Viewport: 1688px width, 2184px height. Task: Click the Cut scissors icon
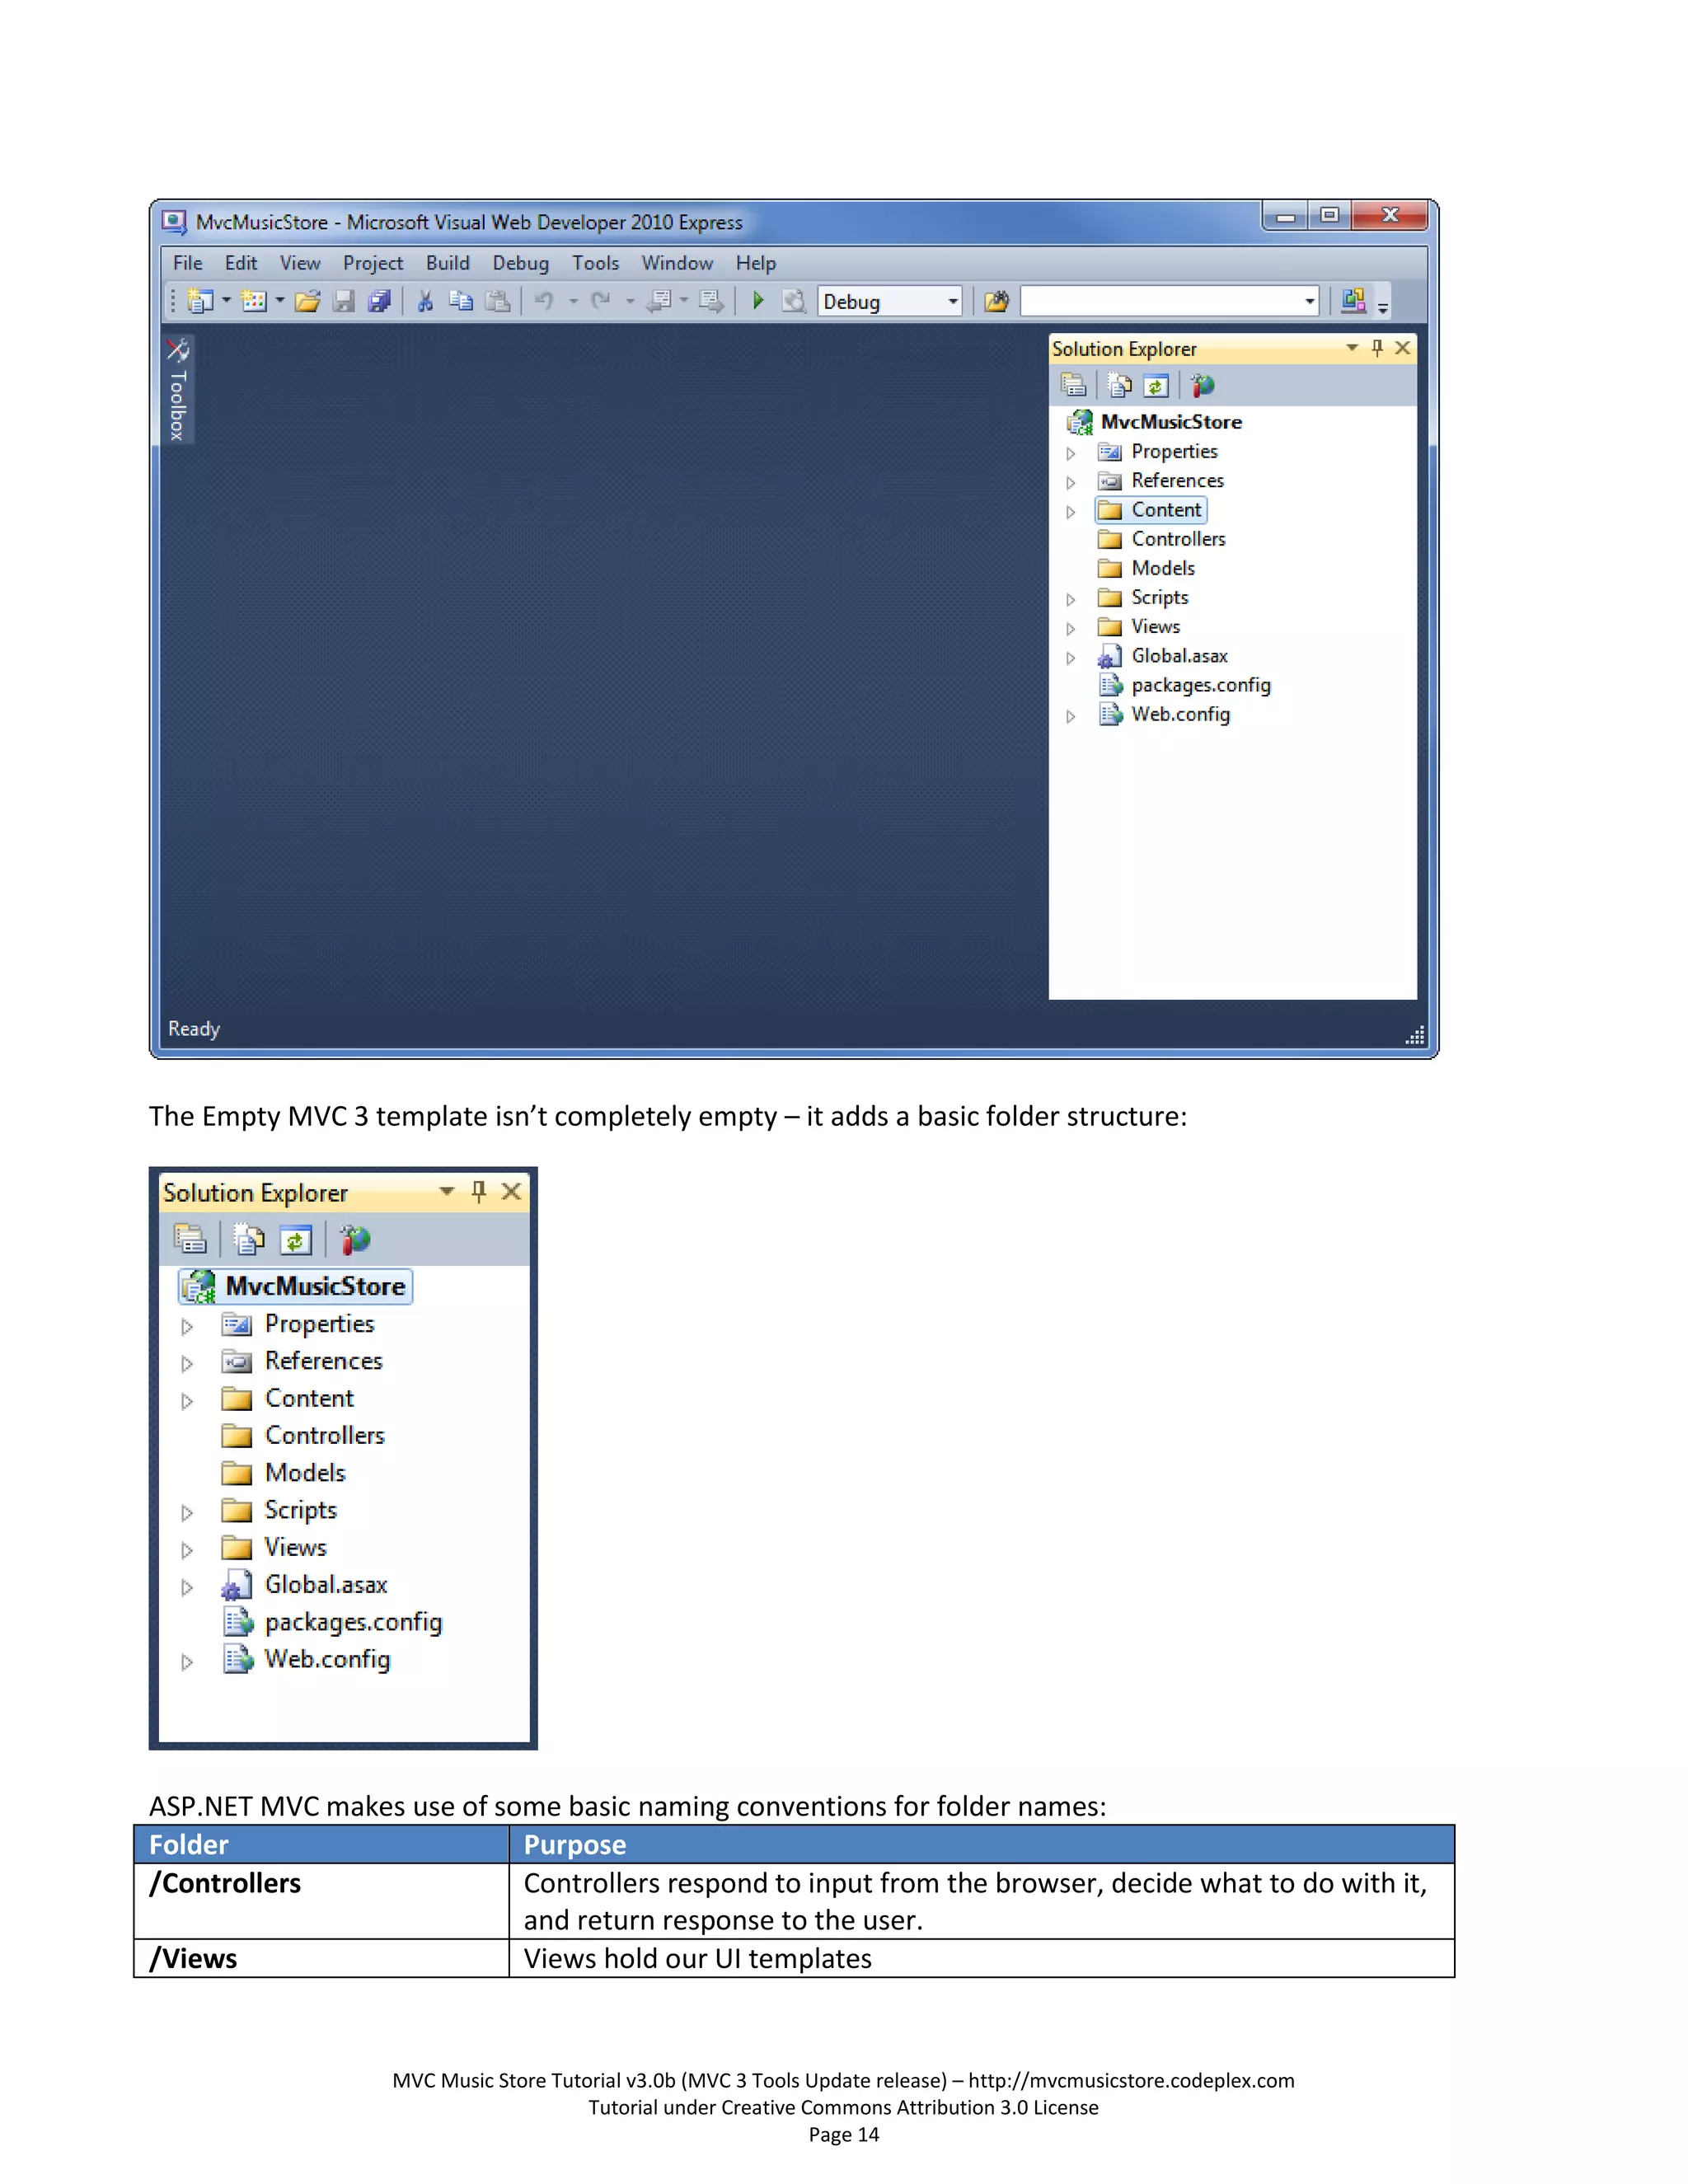425,301
